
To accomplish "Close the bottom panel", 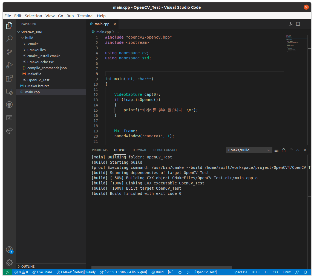I will coord(305,150).
